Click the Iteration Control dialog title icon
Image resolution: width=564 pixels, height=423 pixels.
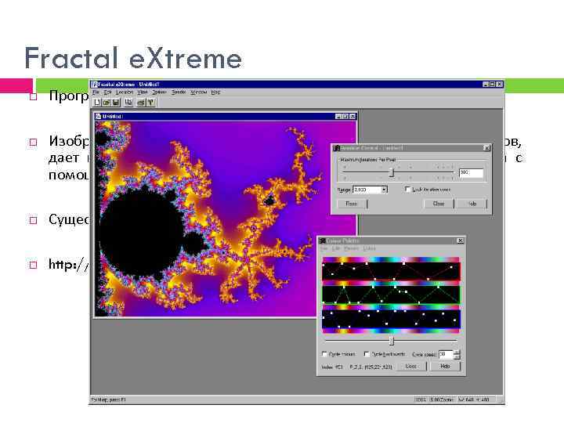tap(337, 148)
